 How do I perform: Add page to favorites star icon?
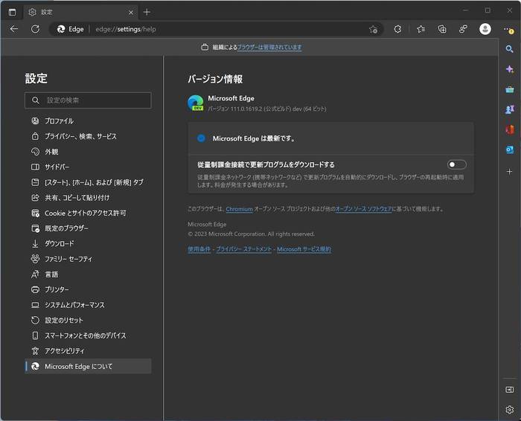[x=373, y=29]
